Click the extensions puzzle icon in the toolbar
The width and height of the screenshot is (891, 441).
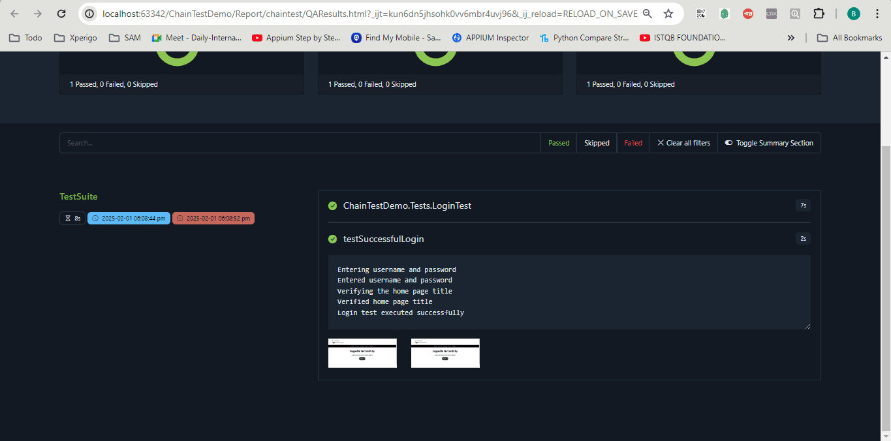(819, 13)
